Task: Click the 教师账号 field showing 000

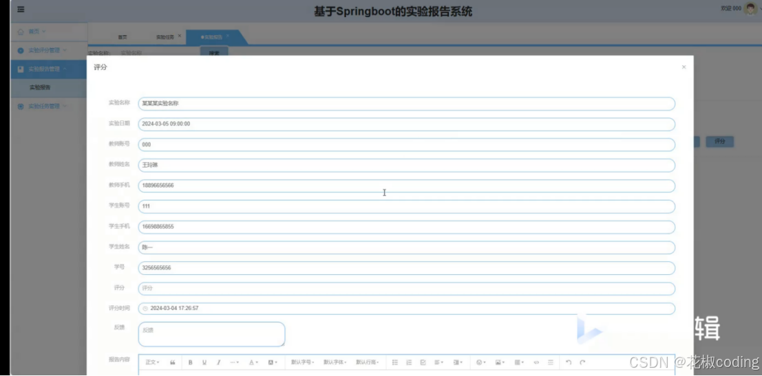Action: point(406,144)
